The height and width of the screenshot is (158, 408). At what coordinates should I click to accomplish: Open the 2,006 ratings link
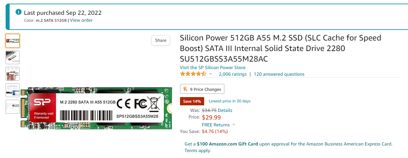pos(233,74)
